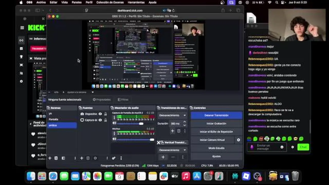Lock the Dispositivo source
Viewport: 329px width, 185px height.
pyautogui.click(x=105, y=114)
